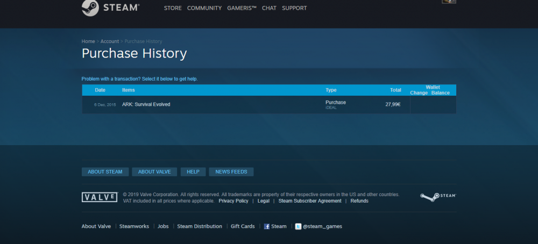538x244 pixels.
Task: Open the user avatar thumbnail
Action: pyautogui.click(x=449, y=2)
